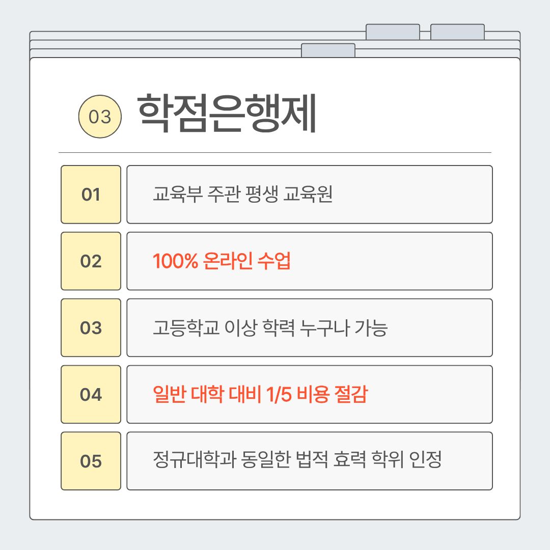Select the square 05 number box
550x550 pixels.
91,461
